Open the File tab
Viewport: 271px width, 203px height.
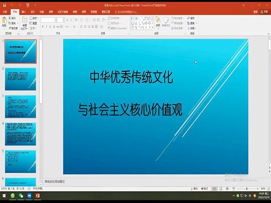click(5, 12)
